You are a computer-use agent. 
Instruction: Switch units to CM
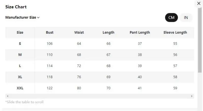tap(171, 17)
